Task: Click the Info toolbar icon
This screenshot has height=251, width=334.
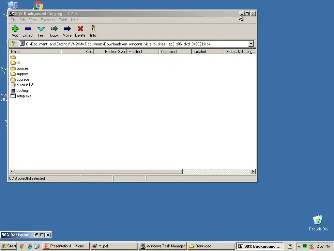Action: [93, 31]
